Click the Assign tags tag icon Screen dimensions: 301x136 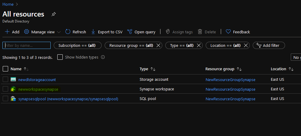click(x=168, y=32)
